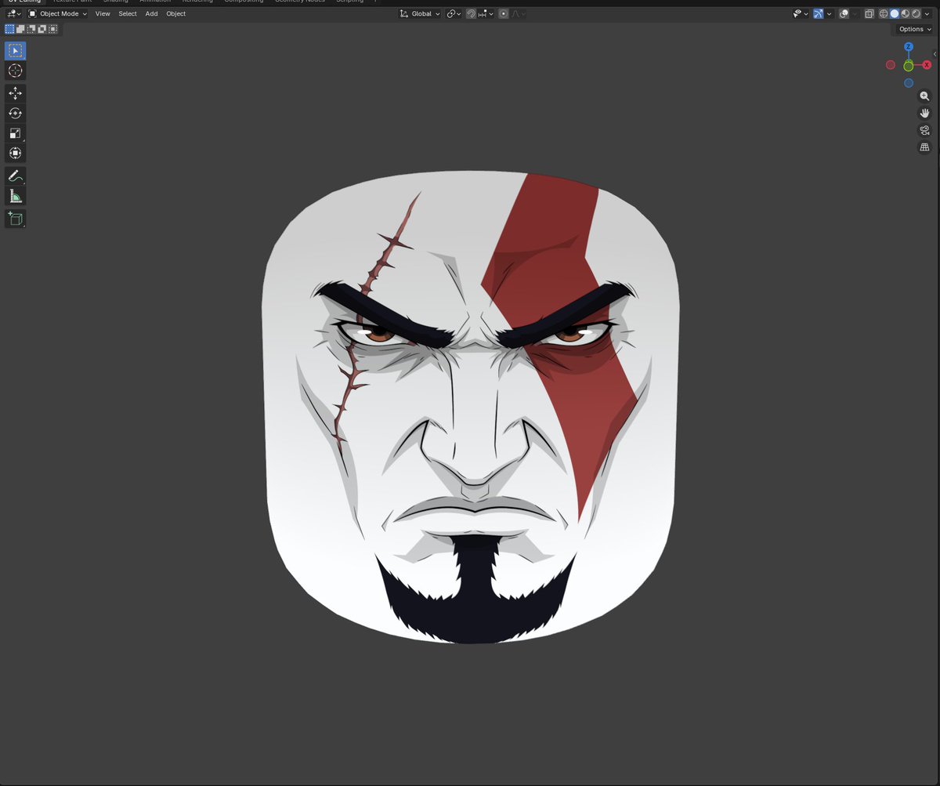Set selection mode to Subtract

[31, 29]
